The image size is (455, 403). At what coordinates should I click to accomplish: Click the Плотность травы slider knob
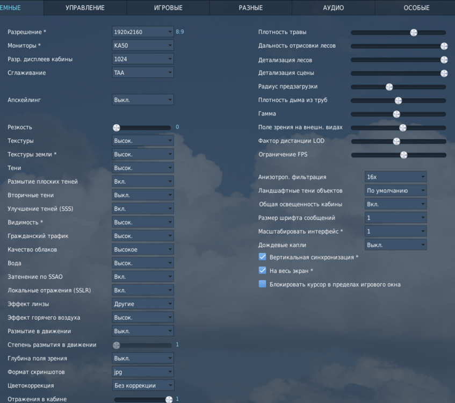(x=414, y=33)
